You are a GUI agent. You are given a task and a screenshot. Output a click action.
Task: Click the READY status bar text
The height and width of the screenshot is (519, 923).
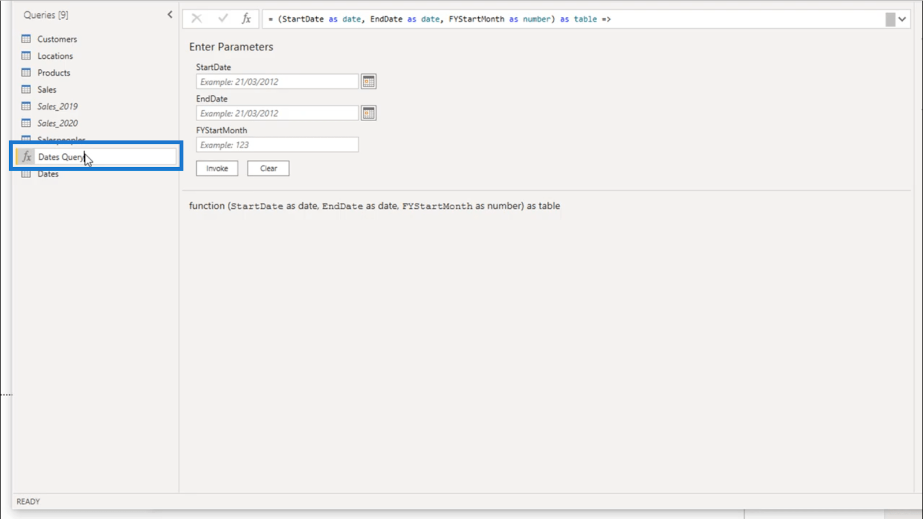[28, 501]
